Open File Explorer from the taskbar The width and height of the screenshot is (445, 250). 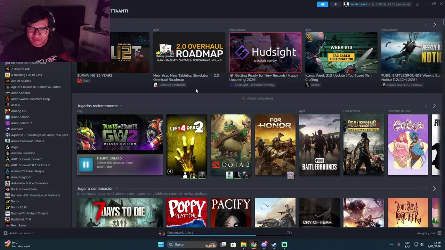(x=244, y=244)
